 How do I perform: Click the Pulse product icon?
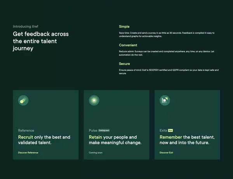[94, 100]
